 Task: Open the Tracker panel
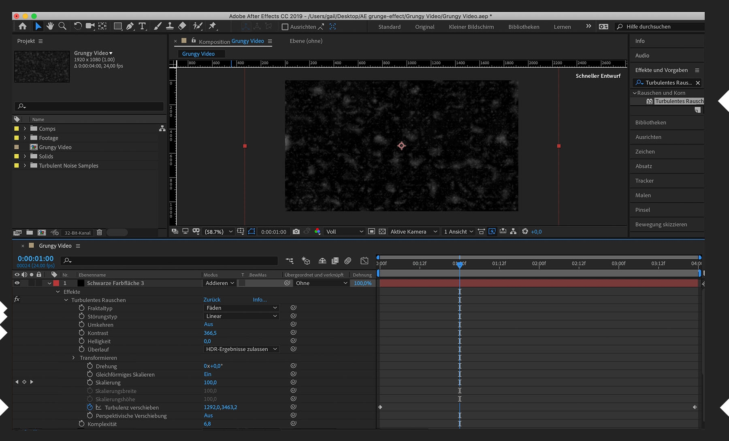[x=644, y=181]
